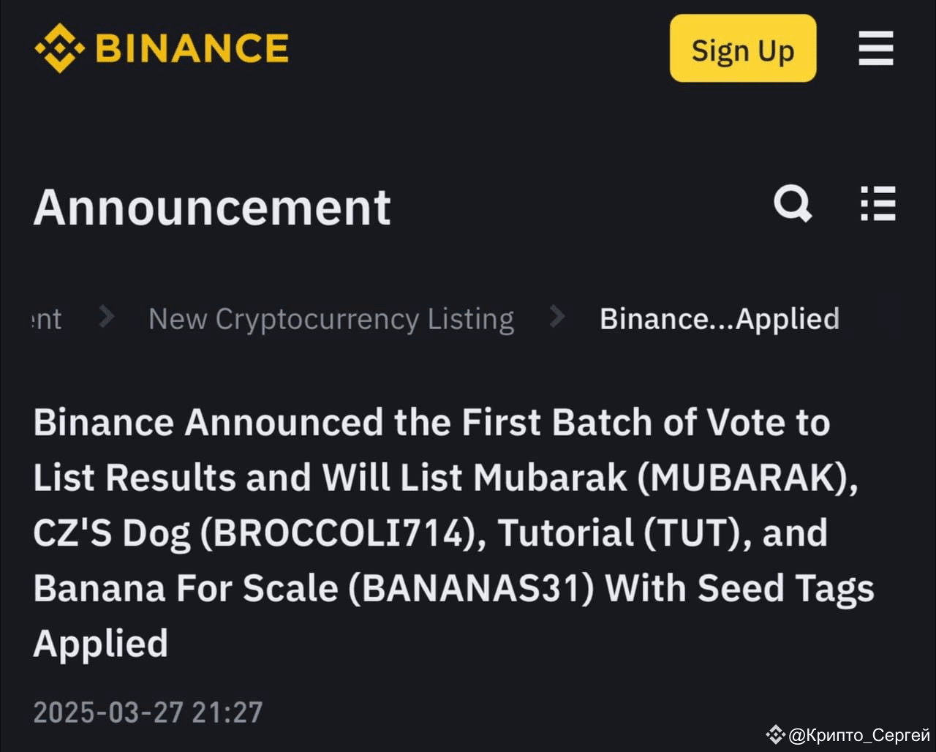This screenshot has width=936, height=752.
Task: Select the Binance...Applied breadcrumb entry
Action: pyautogui.click(x=719, y=318)
